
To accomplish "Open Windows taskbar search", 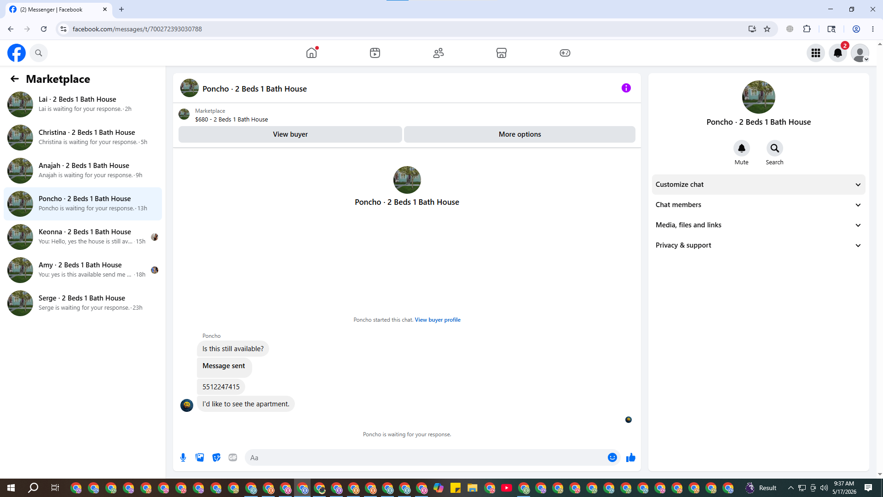I will tap(33, 488).
